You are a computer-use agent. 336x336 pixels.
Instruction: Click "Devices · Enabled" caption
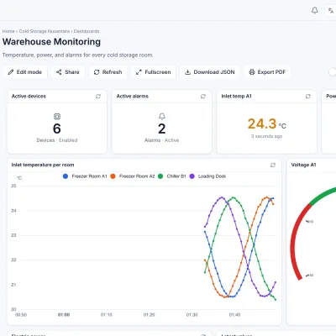point(57,140)
